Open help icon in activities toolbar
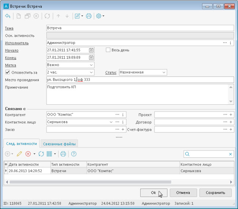The image size is (238, 209). (x=74, y=154)
